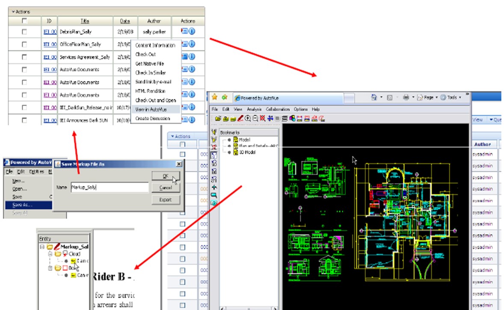The width and height of the screenshot is (504, 310).
Task: Click the Powered by AutoVue browser tab
Action: [288, 98]
